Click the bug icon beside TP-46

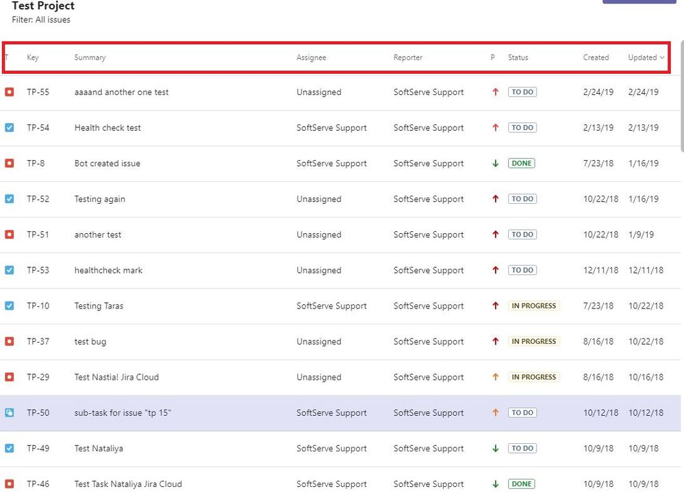pos(9,484)
